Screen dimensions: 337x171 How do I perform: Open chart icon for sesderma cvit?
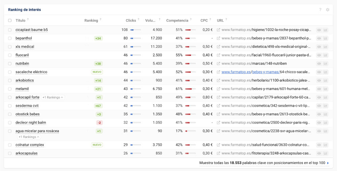pos(326,106)
